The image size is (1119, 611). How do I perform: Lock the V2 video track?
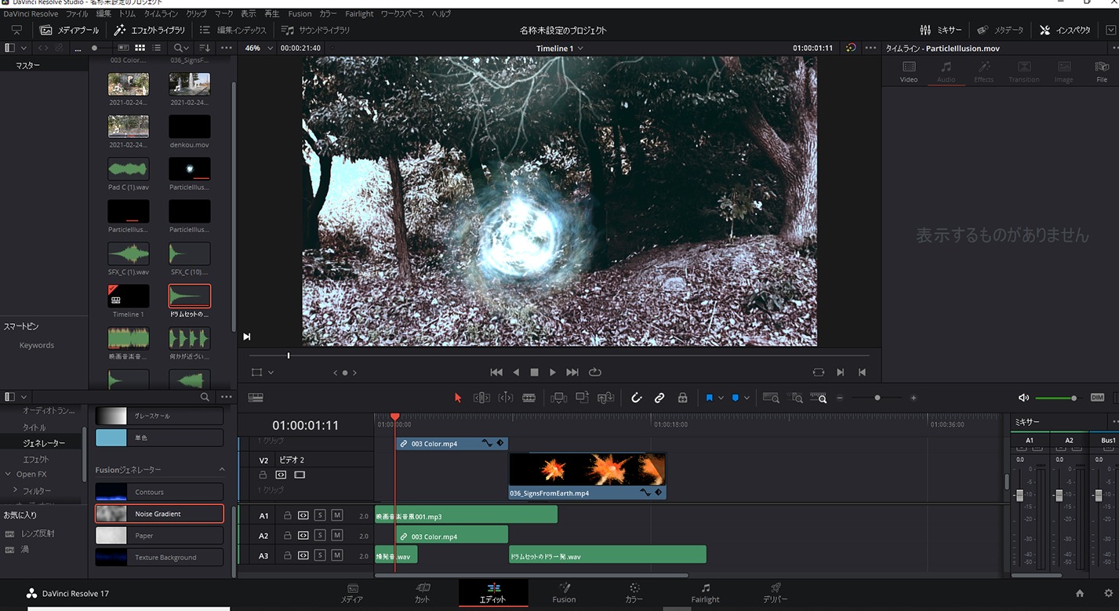[x=263, y=475]
